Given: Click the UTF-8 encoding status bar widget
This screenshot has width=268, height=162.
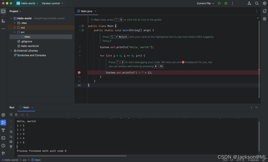Looking at the screenshot, I should 240,160.
